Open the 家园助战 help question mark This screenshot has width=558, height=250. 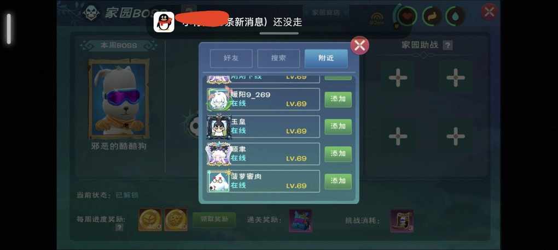coord(447,45)
